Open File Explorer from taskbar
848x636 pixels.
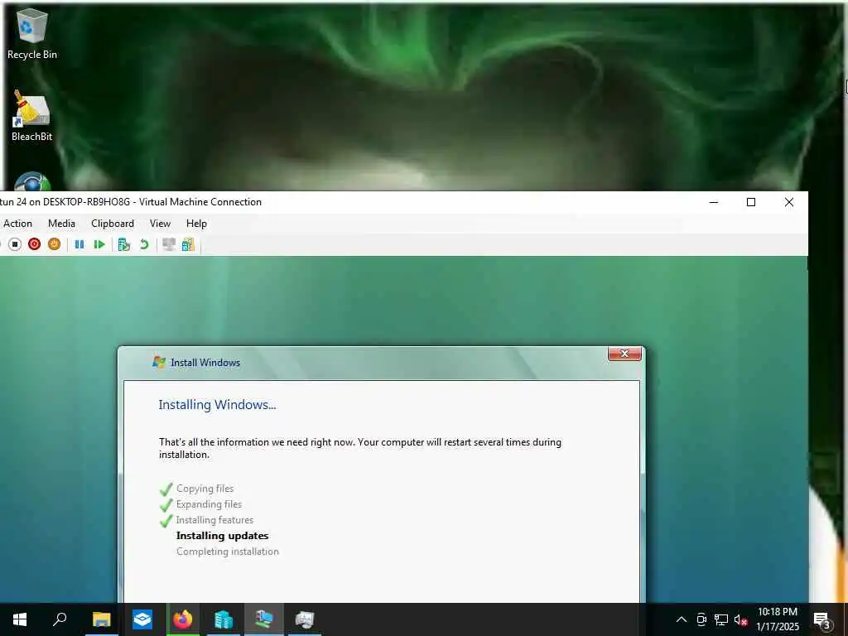click(x=101, y=619)
